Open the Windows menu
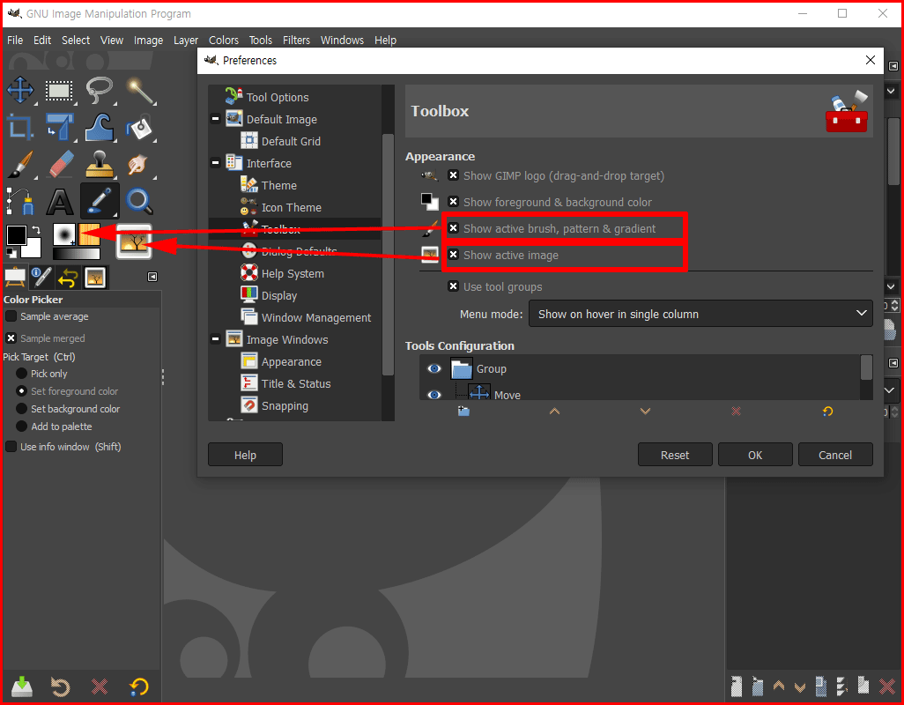This screenshot has height=705, width=904. [x=342, y=41]
